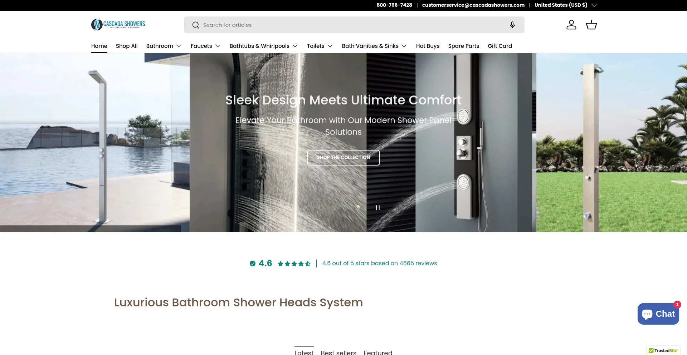Open the 4665 reviews summary link

click(x=379, y=263)
